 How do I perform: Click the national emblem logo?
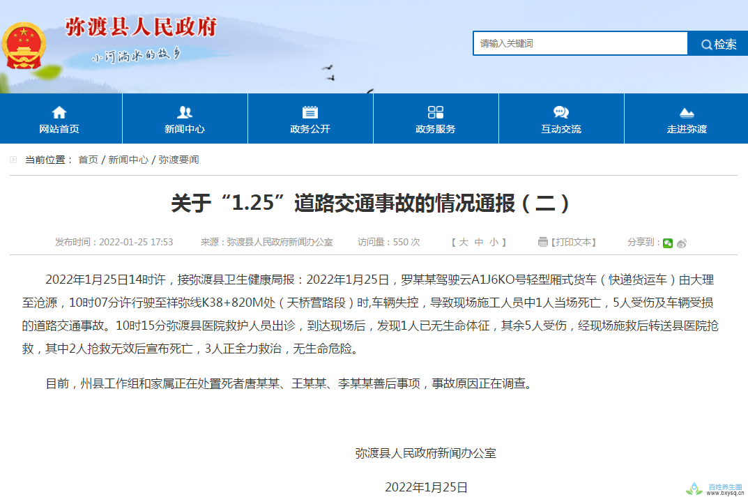point(24,46)
